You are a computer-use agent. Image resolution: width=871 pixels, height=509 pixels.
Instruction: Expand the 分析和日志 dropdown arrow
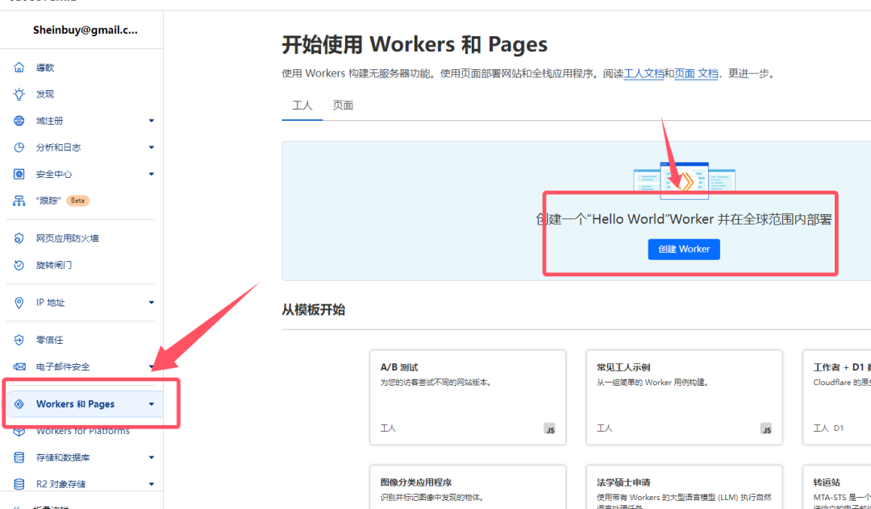151,147
